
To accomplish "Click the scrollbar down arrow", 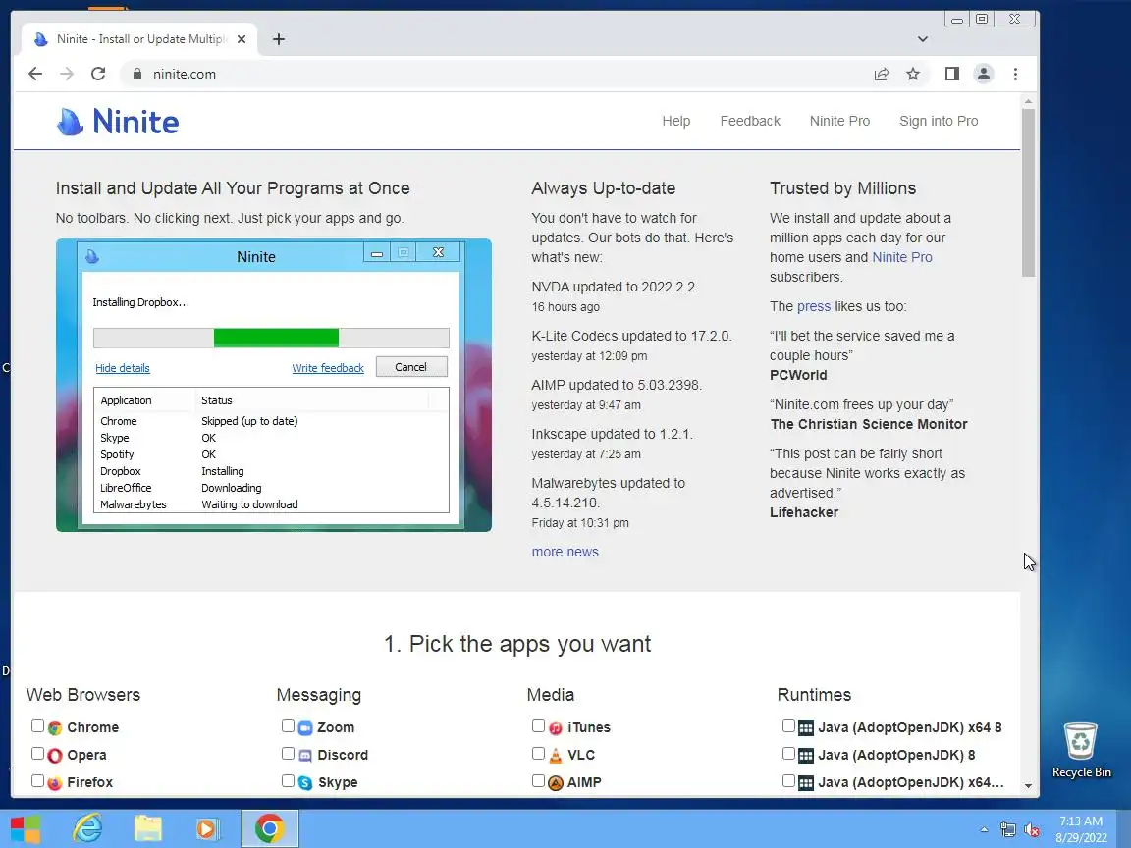I will [1029, 786].
